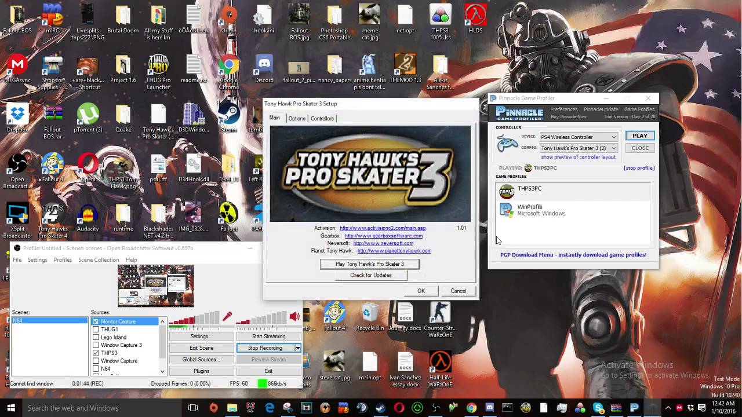The width and height of the screenshot is (742, 417).
Task: Click sources list scroll-up arrow
Action: tap(162, 321)
